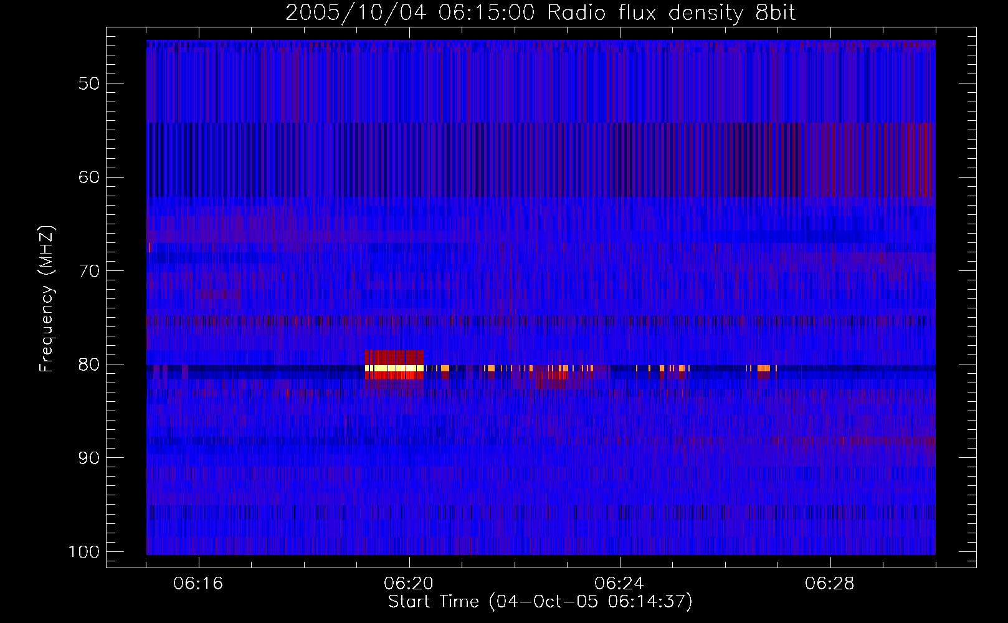1008x623 pixels.
Task: Click the 80 MHz frequency tick label
Action: pos(88,364)
